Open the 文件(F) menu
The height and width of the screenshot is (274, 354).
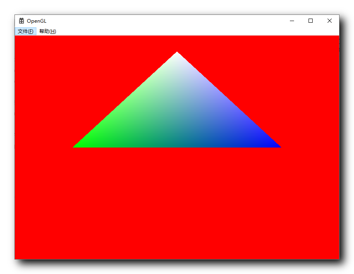(x=26, y=31)
